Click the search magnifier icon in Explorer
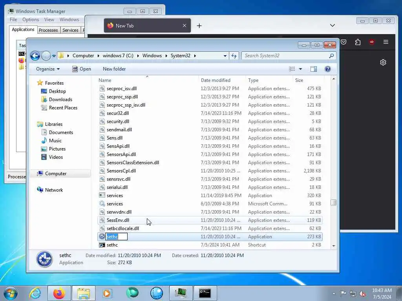This screenshot has height=301, width=402. 331,56
